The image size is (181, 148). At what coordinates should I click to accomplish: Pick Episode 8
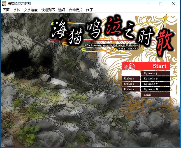[155, 89]
